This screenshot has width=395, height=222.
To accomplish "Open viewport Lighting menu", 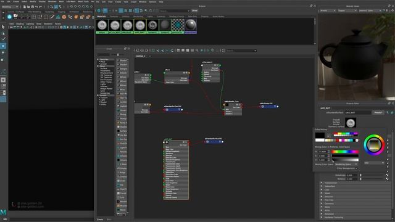I will tap(30, 24).
